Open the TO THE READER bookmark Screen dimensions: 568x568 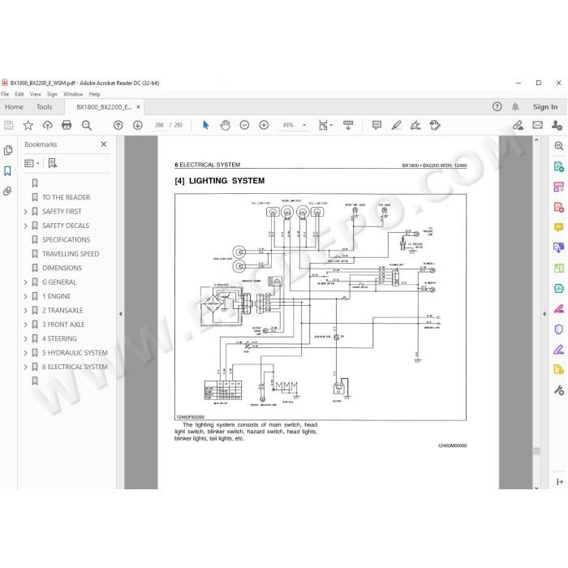tap(66, 197)
